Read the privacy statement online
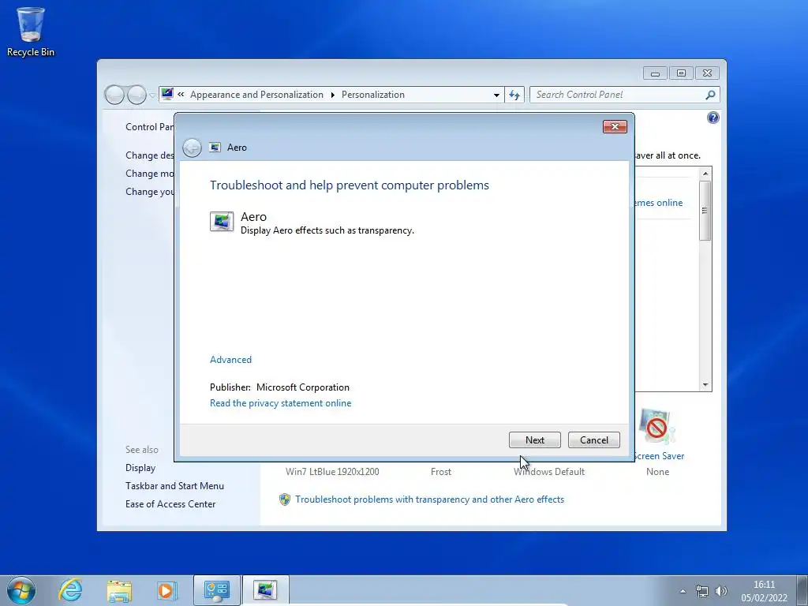Viewport: 808px width, 606px height. pyautogui.click(x=280, y=403)
